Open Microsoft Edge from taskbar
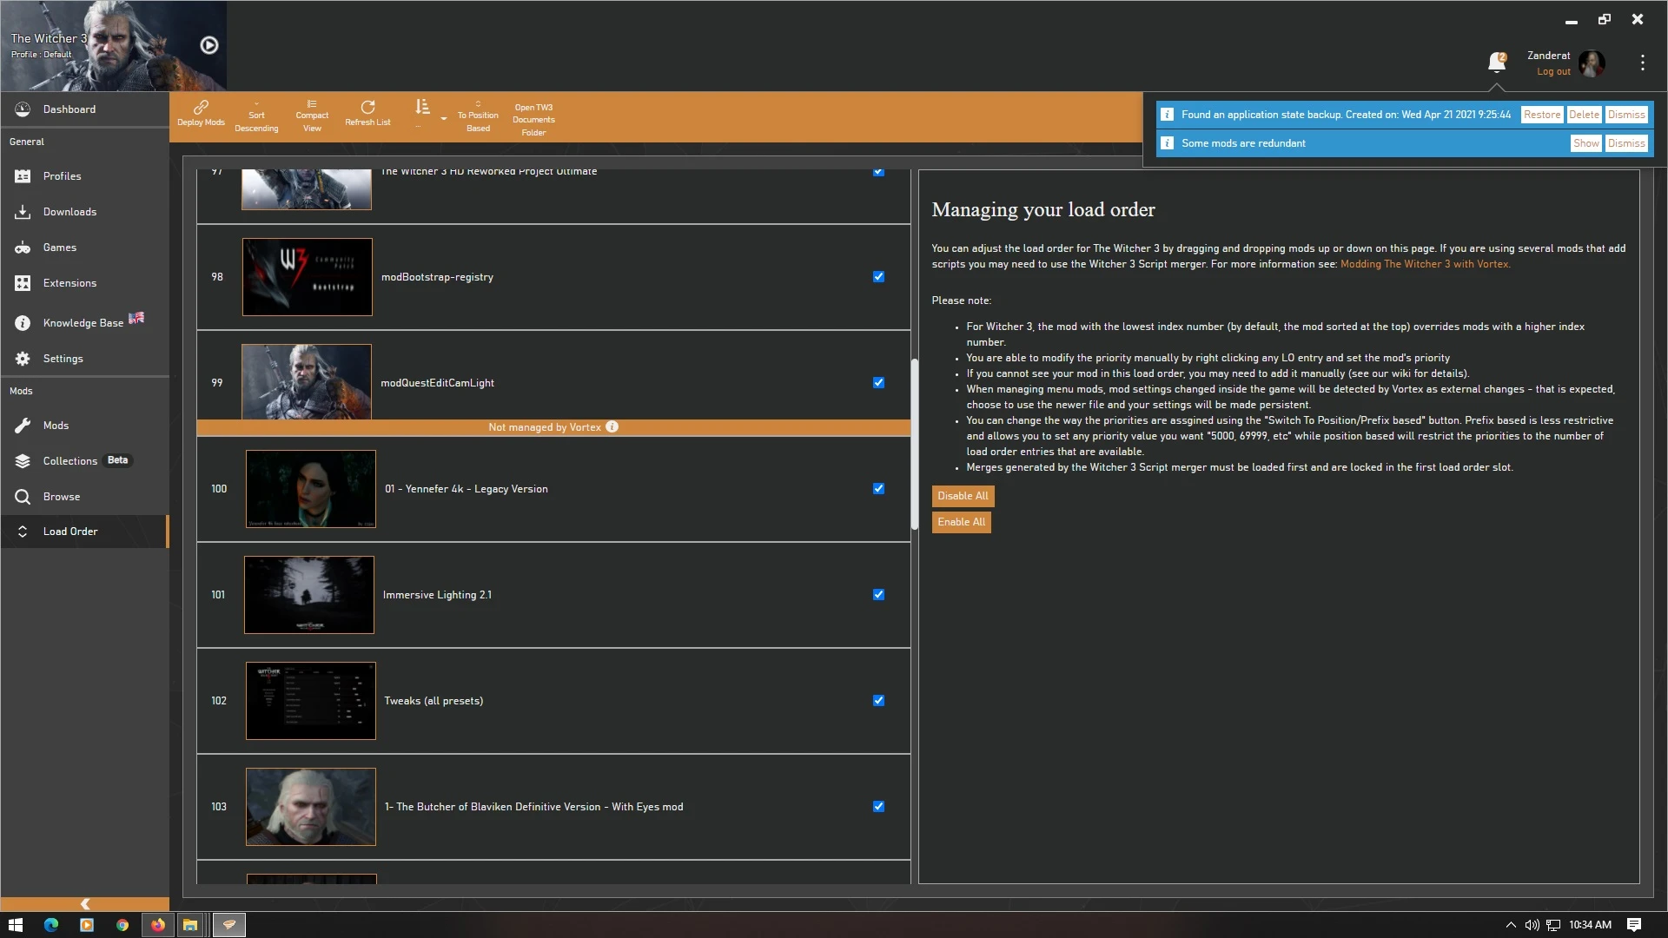The image size is (1668, 938). coord(51,925)
